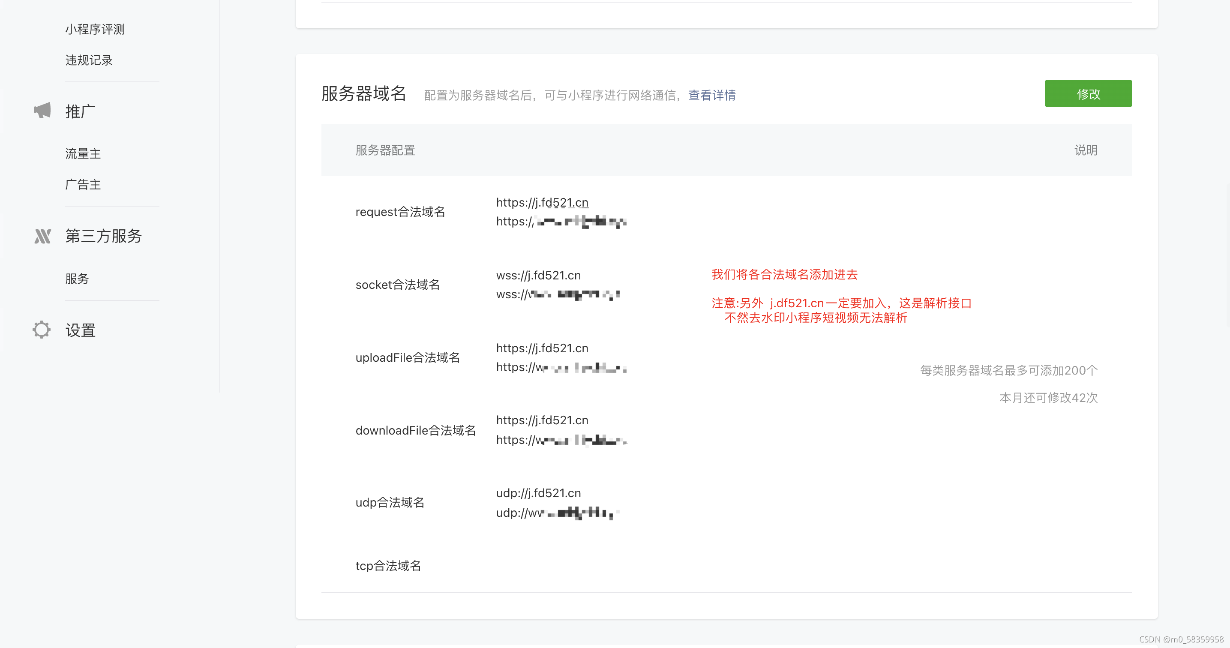The height and width of the screenshot is (648, 1230).
Task: Open the 小程序评测 sidebar item
Action: coord(95,30)
